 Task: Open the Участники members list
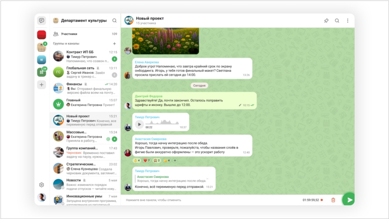point(85,34)
